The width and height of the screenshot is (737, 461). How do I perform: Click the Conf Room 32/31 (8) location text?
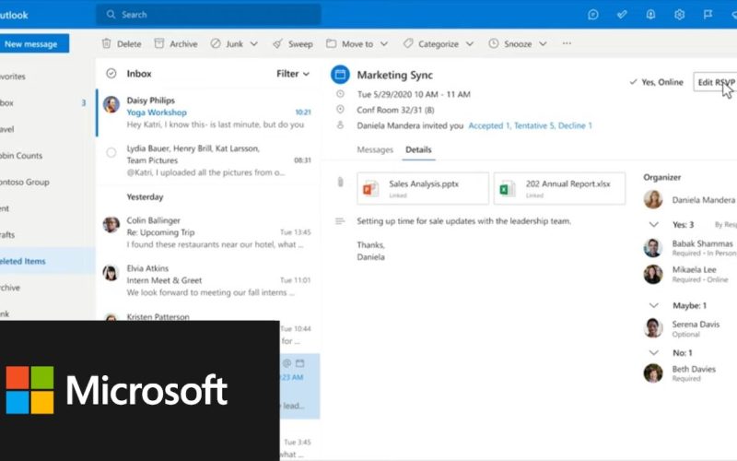pyautogui.click(x=395, y=110)
